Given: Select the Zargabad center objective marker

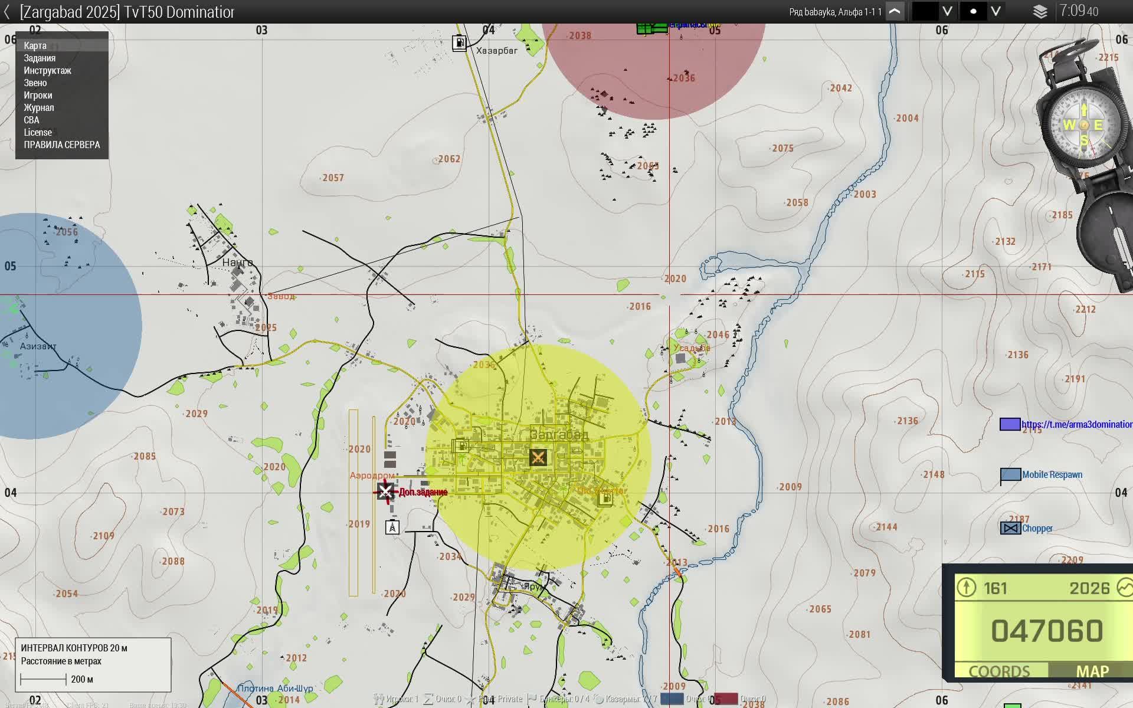Looking at the screenshot, I should (538, 457).
